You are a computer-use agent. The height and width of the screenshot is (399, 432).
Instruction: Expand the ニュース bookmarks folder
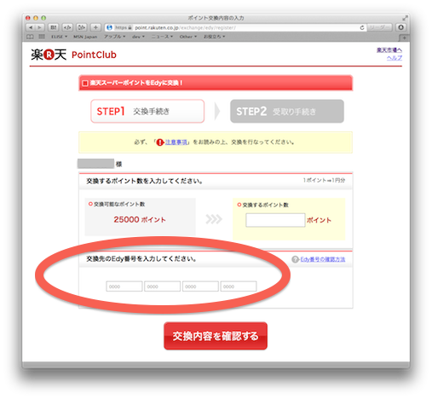pos(162,37)
